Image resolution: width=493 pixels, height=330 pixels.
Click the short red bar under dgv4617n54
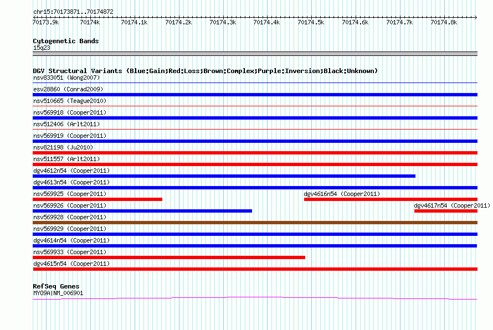click(446, 211)
